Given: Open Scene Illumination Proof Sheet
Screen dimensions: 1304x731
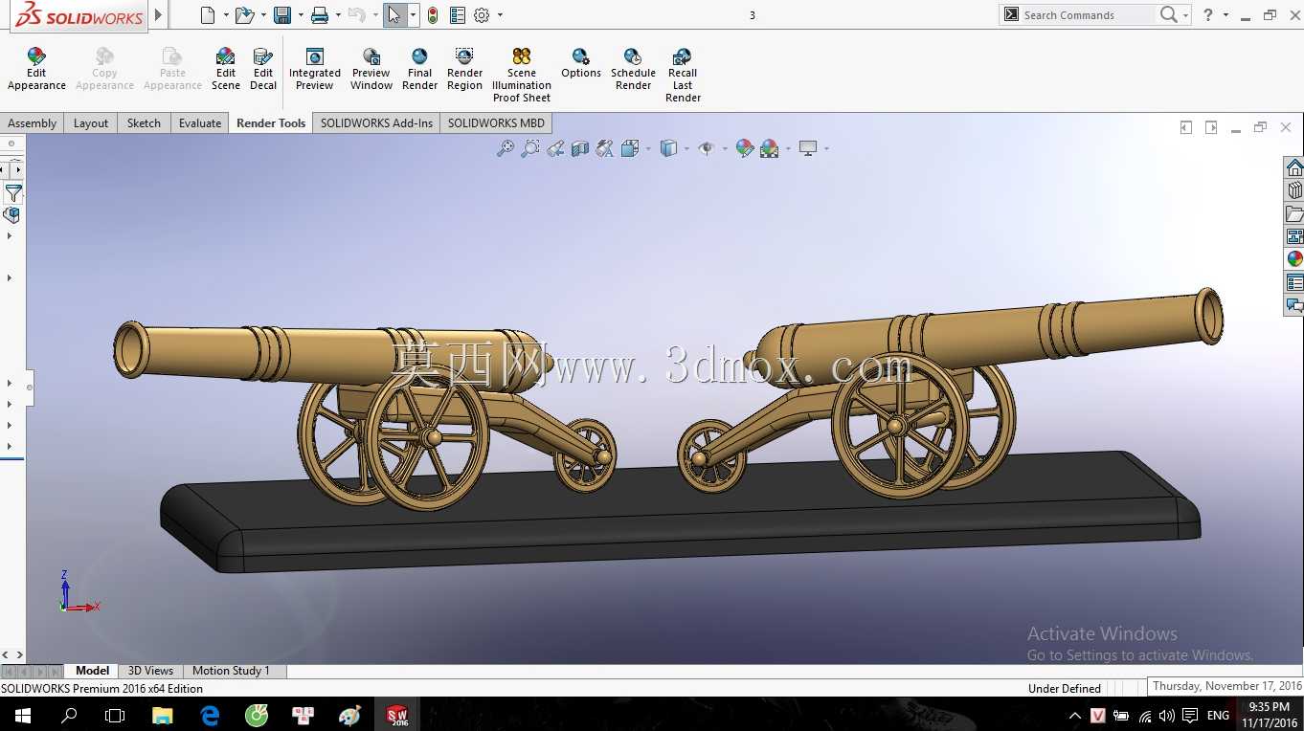Looking at the screenshot, I should click(x=522, y=75).
